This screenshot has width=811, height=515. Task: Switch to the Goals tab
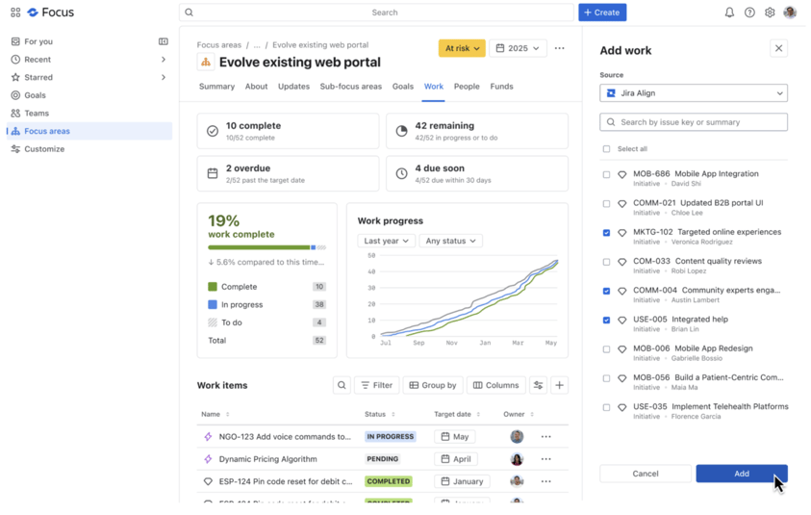[402, 87]
